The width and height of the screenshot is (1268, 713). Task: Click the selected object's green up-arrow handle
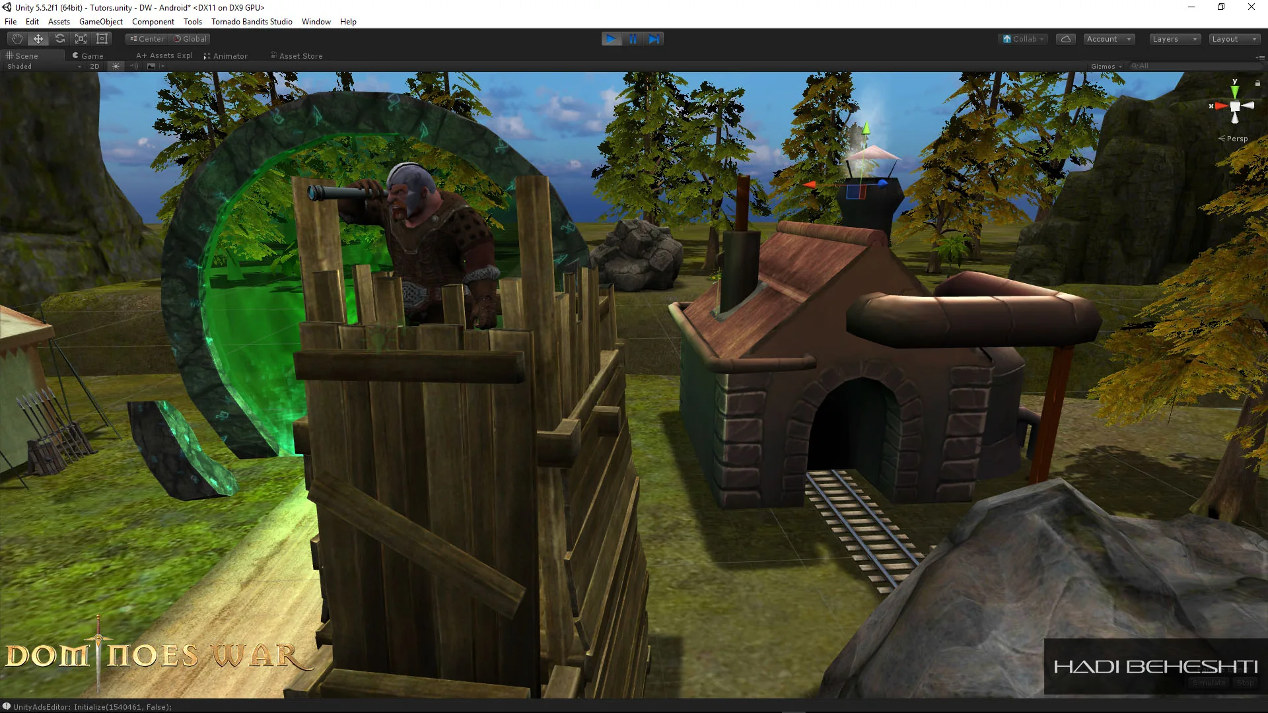pos(866,127)
